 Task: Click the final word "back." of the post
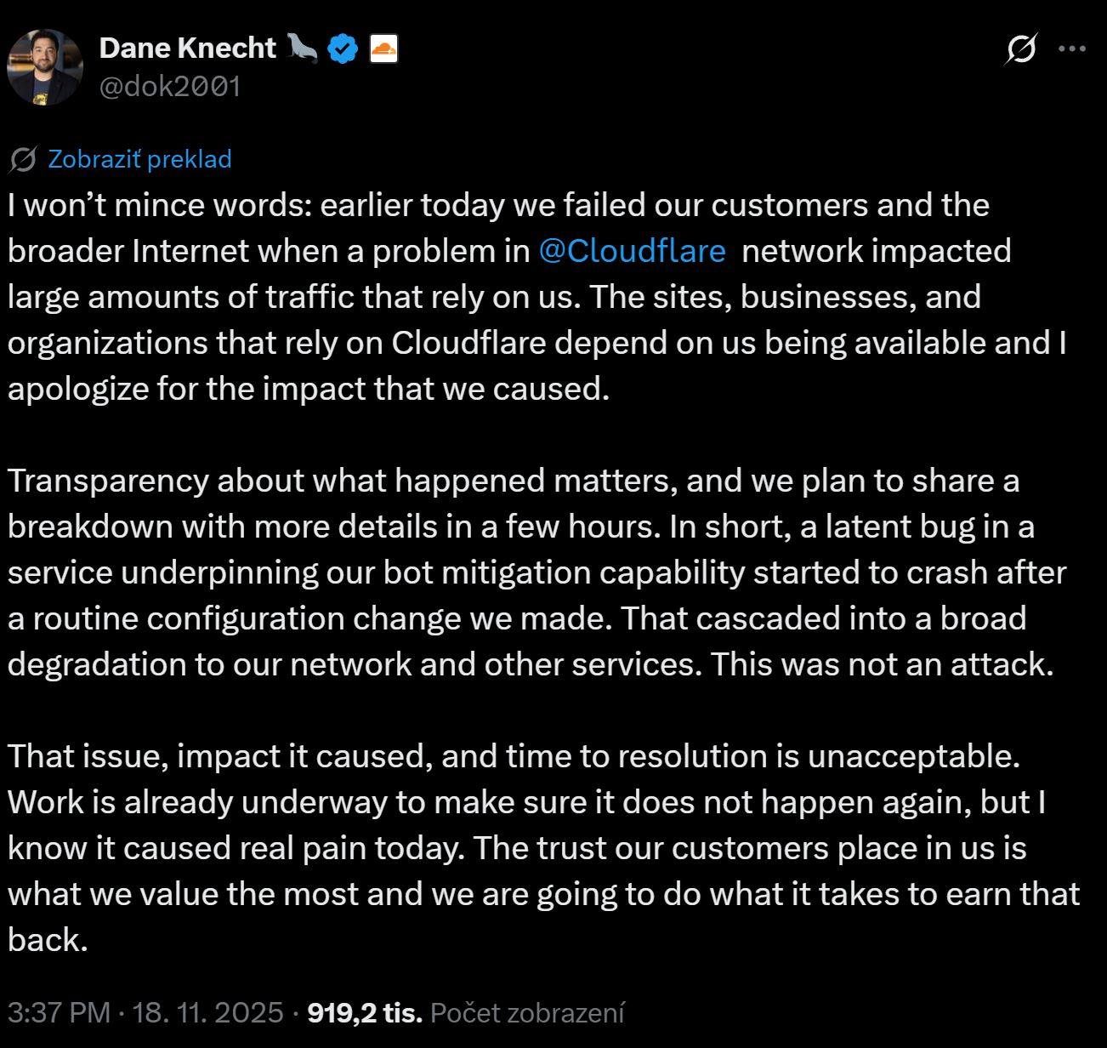[x=48, y=940]
